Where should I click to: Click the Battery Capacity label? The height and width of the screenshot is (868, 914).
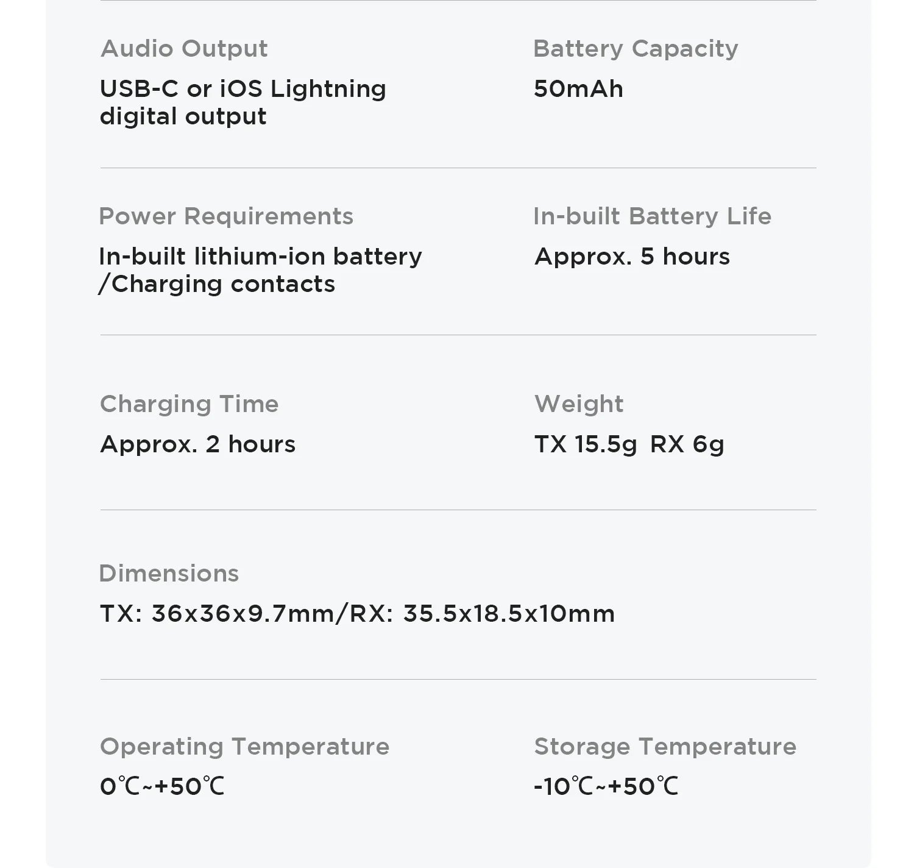tap(635, 49)
